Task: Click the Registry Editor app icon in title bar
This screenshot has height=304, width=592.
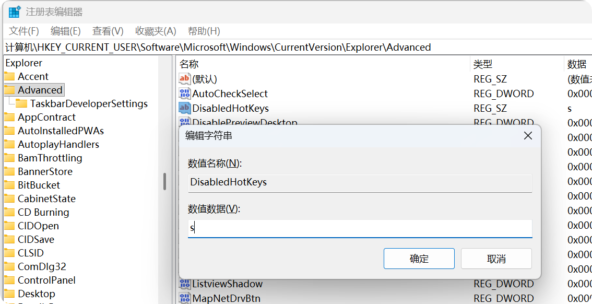Action: pyautogui.click(x=15, y=11)
